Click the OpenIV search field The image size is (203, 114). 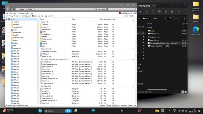pos(122,9)
